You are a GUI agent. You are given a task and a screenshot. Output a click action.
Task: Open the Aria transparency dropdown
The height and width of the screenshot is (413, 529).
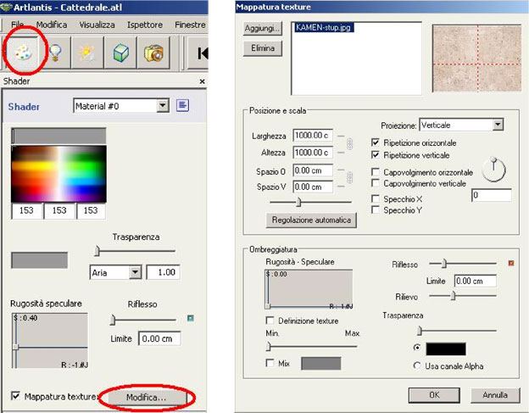click(x=135, y=273)
